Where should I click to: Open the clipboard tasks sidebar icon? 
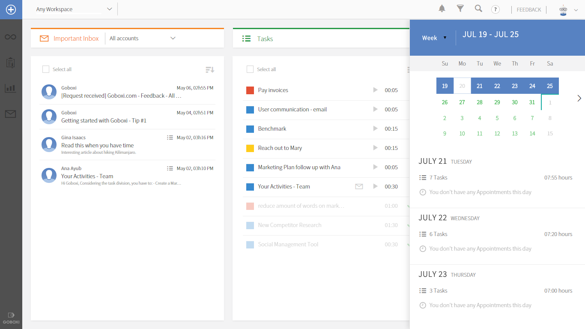tap(11, 63)
